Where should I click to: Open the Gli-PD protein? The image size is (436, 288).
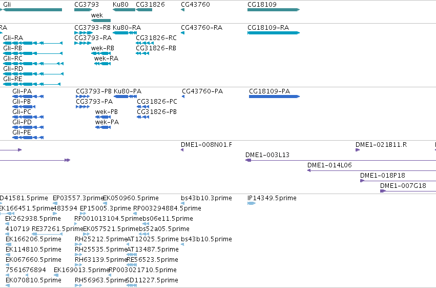pos(22,122)
